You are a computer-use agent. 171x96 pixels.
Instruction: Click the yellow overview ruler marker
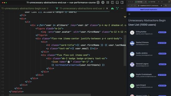125,17
